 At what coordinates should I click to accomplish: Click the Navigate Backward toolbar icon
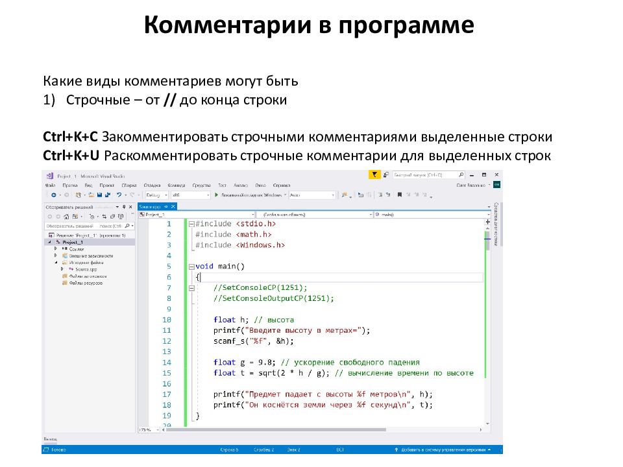[x=53, y=195]
